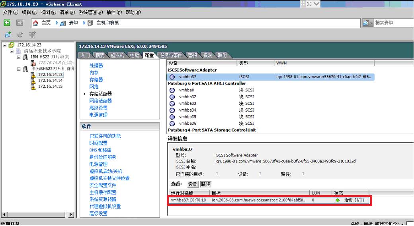Collapse the 172.16.14.23 root tree node
The image size is (414, 226).
(x=4, y=45)
